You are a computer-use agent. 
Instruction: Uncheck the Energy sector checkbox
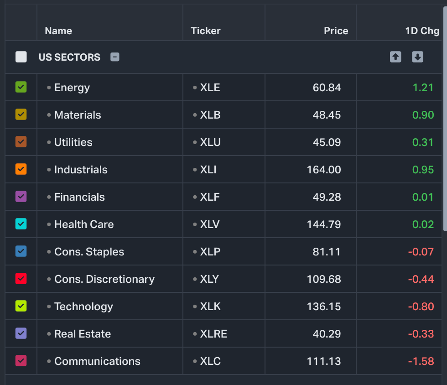(21, 87)
